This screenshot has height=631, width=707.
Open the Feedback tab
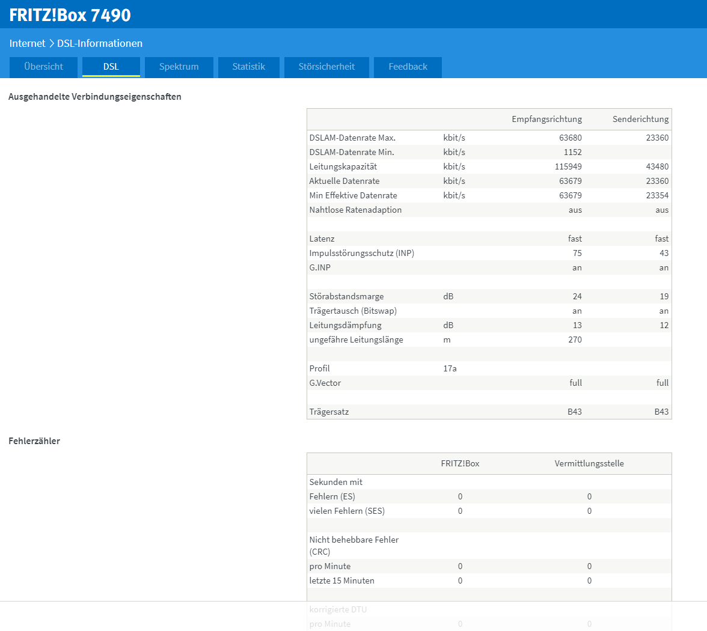click(x=408, y=67)
